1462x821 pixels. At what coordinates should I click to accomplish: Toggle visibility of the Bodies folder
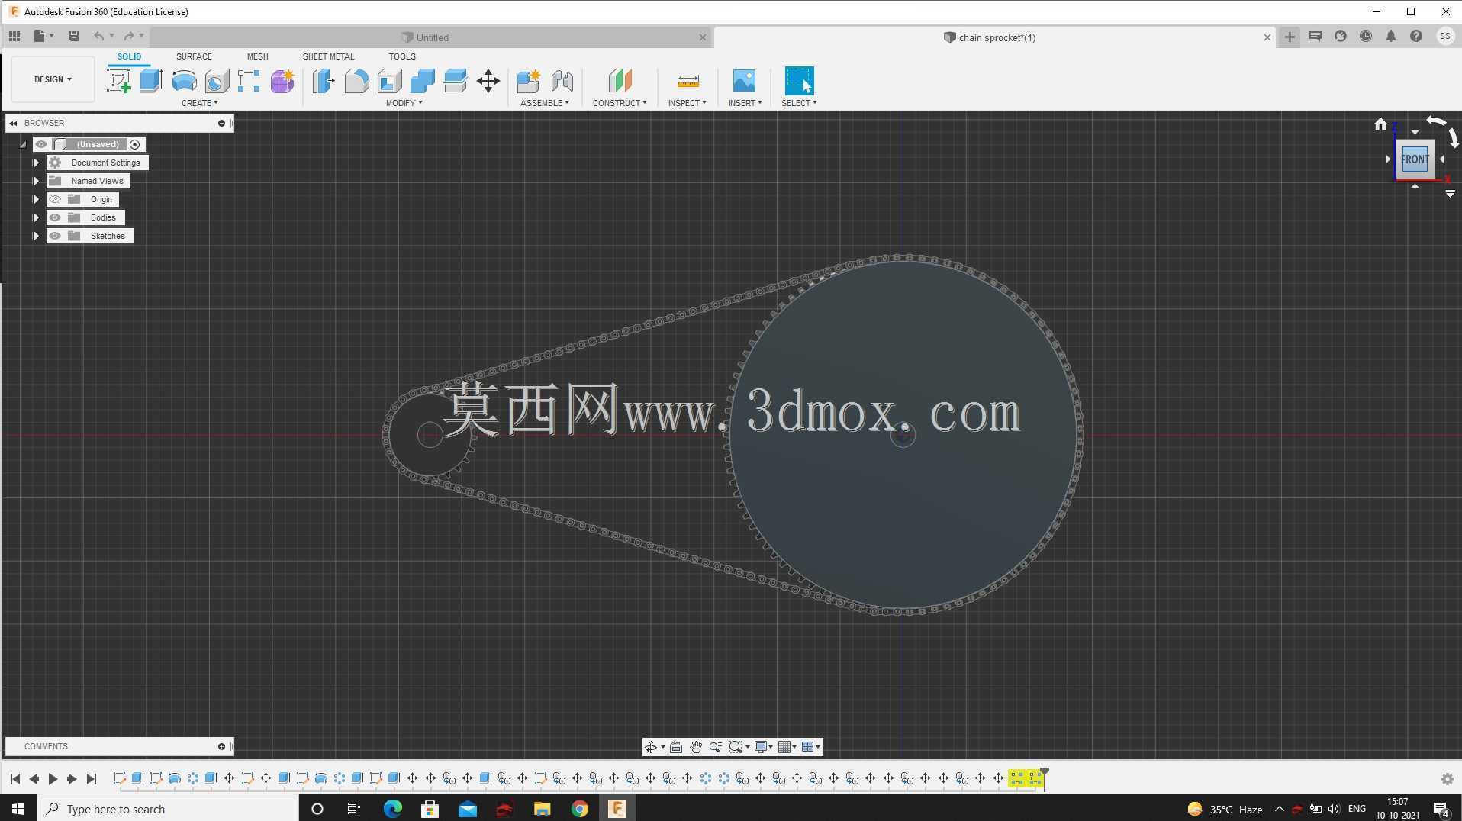55,217
